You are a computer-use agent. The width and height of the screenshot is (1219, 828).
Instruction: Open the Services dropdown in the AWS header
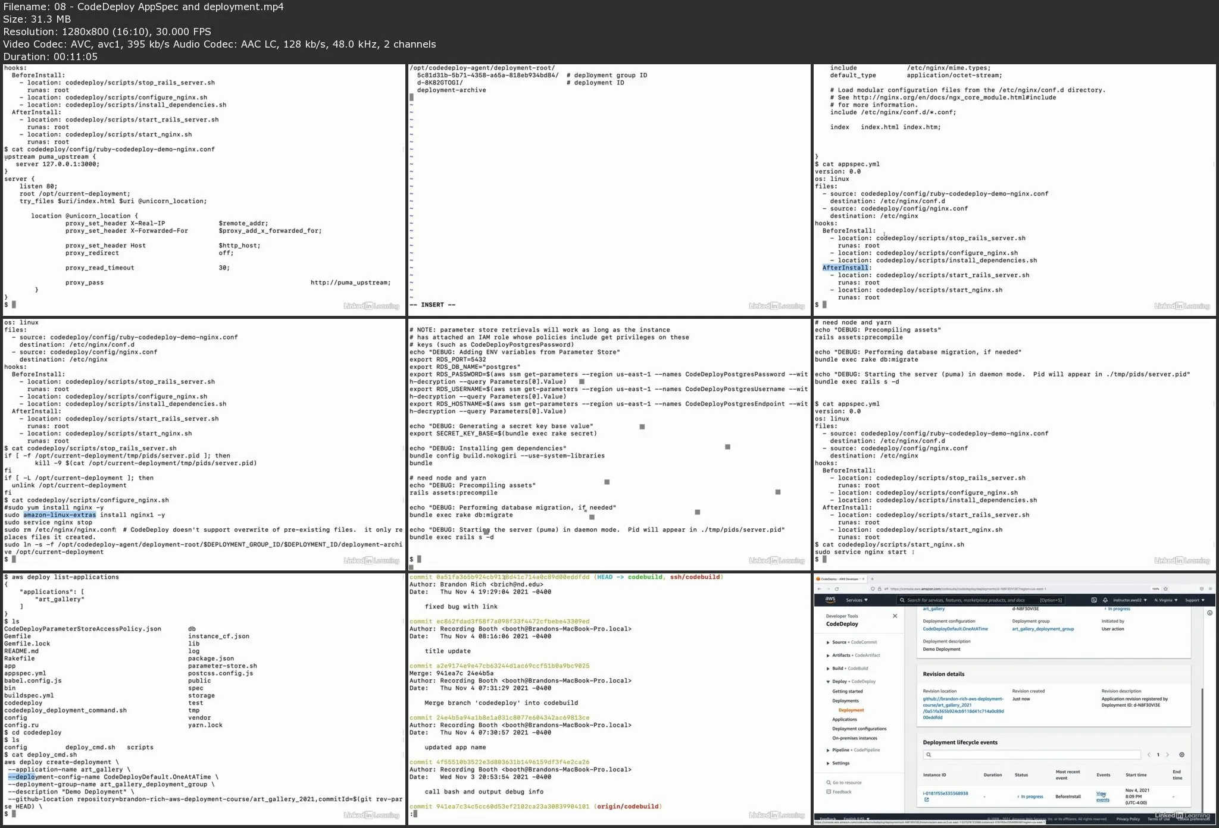pos(857,600)
